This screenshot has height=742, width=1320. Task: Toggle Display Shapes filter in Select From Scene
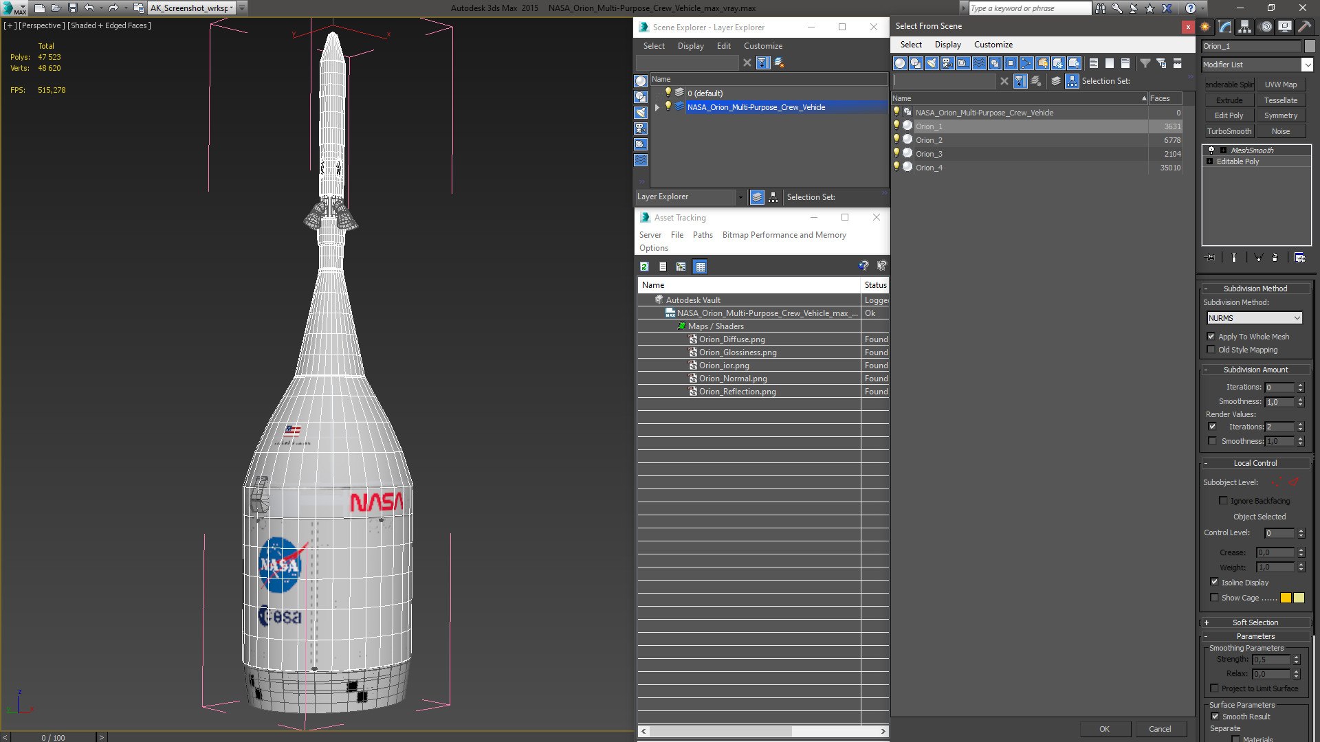pos(916,63)
